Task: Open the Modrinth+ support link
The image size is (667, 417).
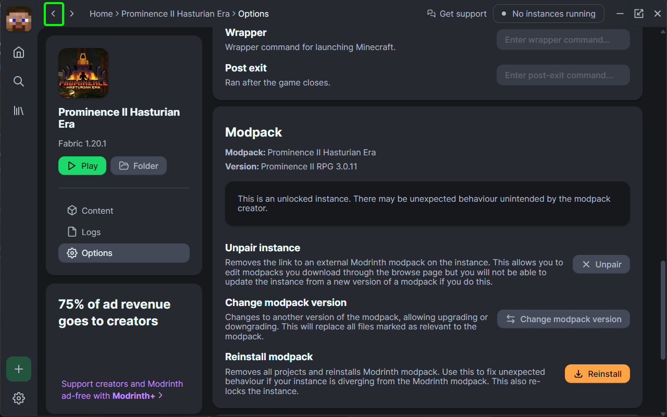Action: click(122, 390)
